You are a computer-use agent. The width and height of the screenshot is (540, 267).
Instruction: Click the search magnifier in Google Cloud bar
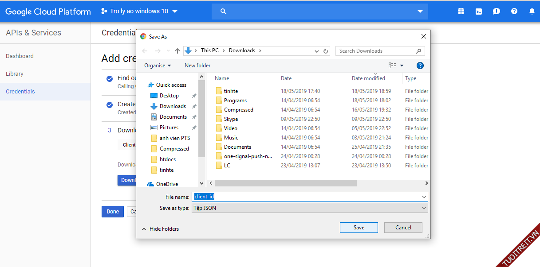coord(224,12)
